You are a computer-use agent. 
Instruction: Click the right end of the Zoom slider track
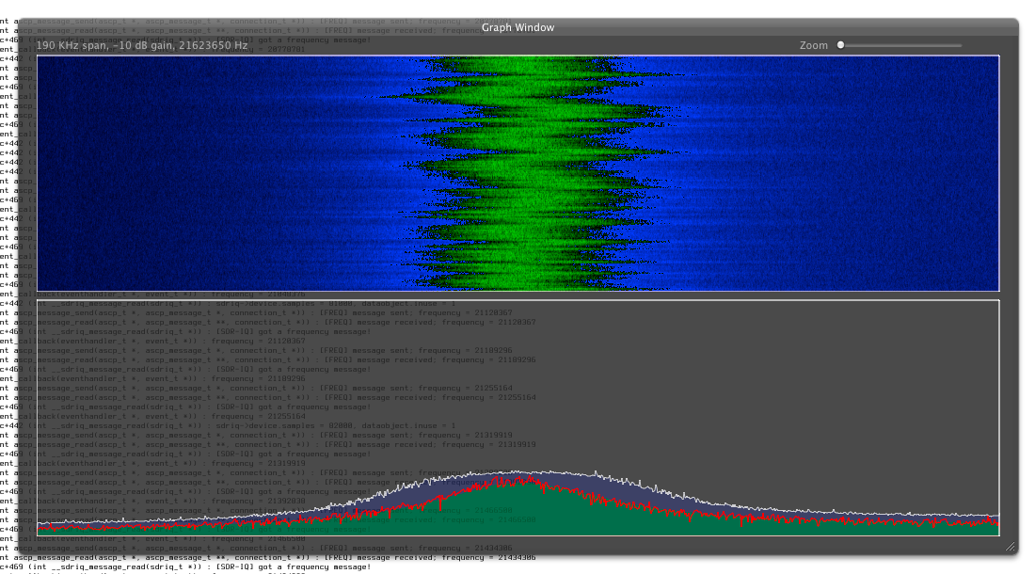pos(960,45)
